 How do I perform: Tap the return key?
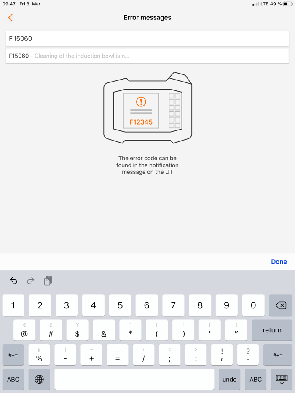pyautogui.click(x=272, y=330)
